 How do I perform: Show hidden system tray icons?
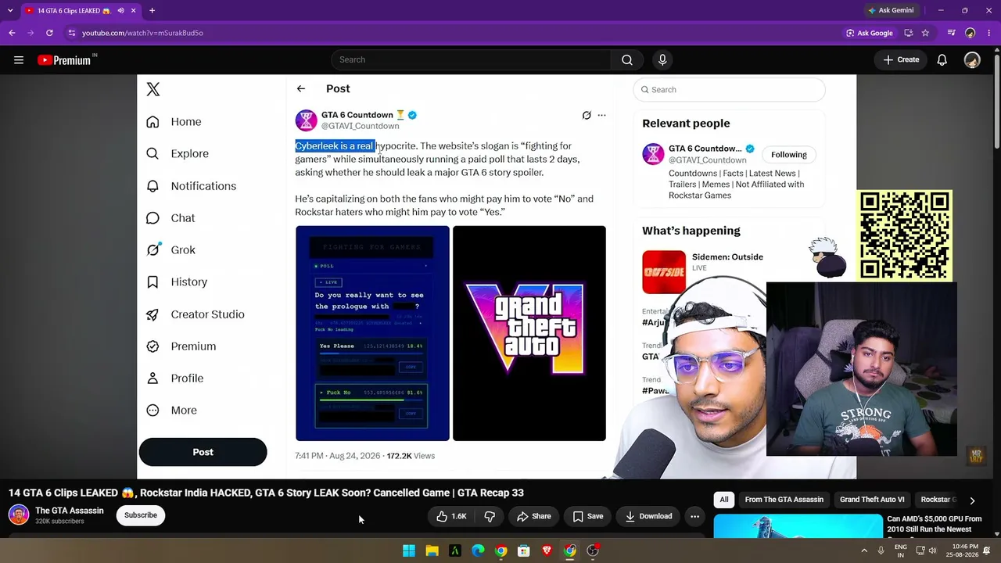864,550
